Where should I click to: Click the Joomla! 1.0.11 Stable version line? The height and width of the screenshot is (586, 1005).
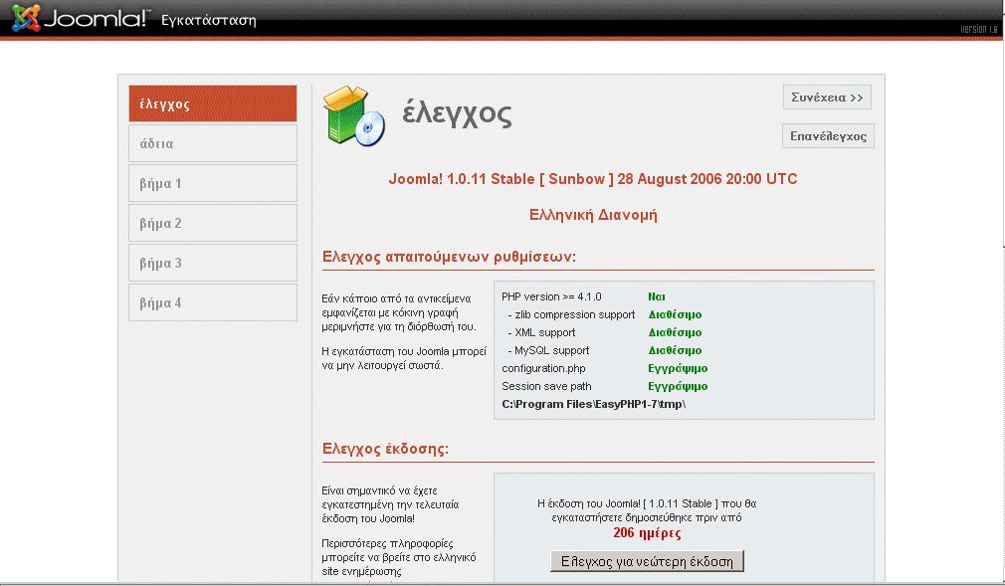pos(593,179)
